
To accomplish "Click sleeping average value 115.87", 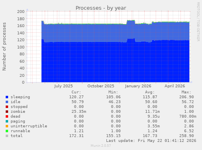I will pos(150,97).
